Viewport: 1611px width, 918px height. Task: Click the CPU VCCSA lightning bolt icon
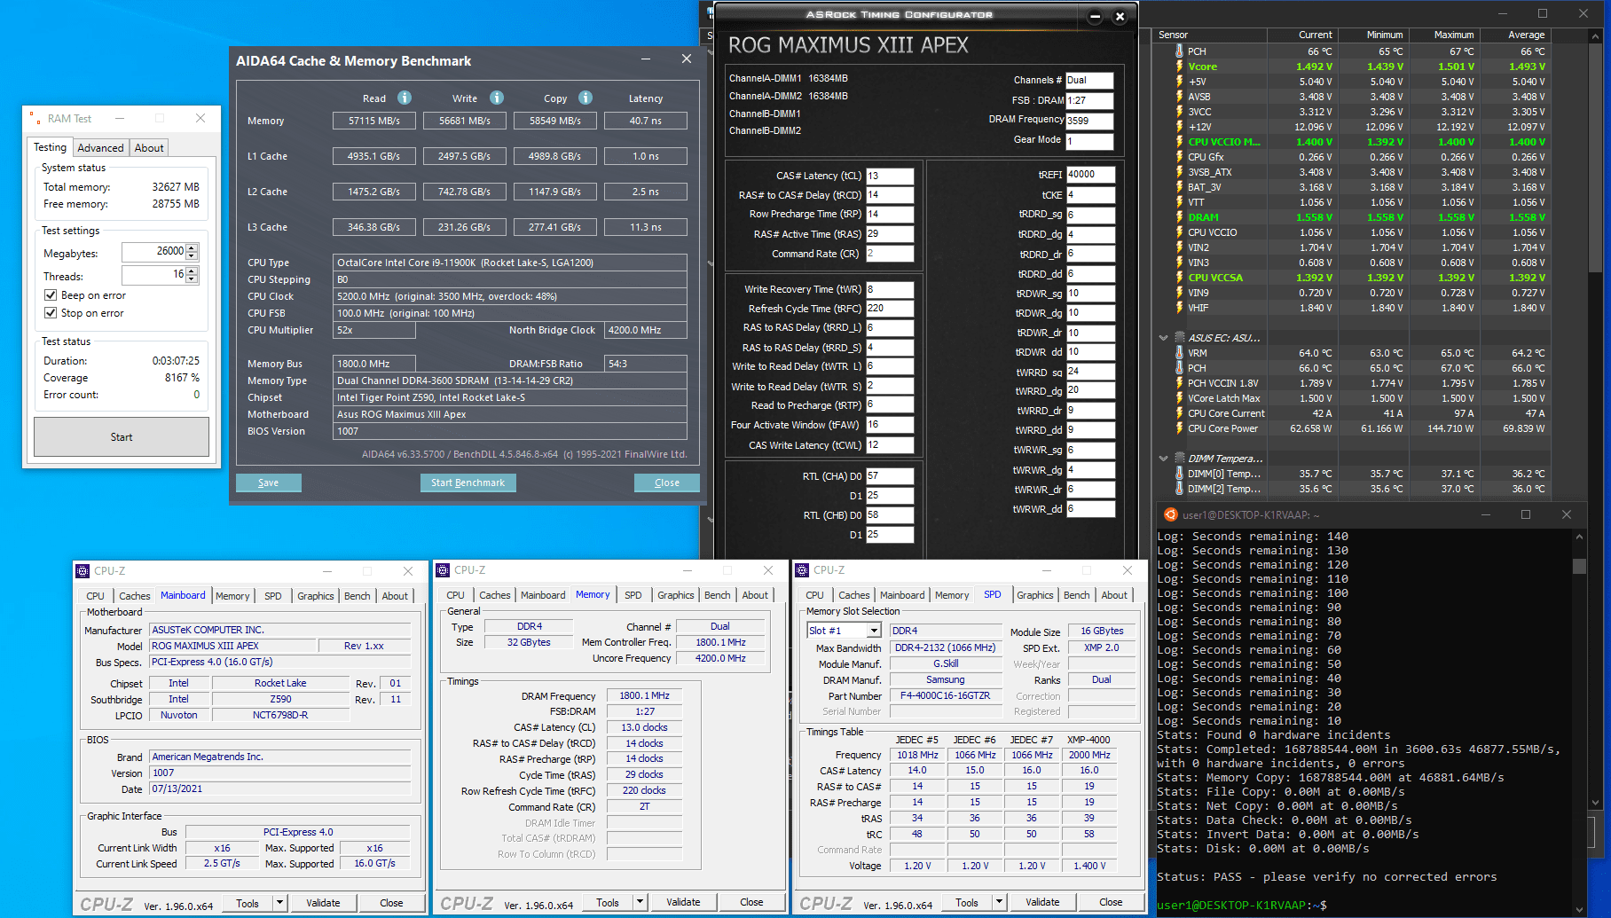tap(1179, 278)
